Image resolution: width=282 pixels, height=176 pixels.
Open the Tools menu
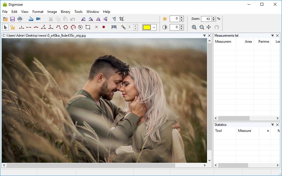tap(78, 12)
